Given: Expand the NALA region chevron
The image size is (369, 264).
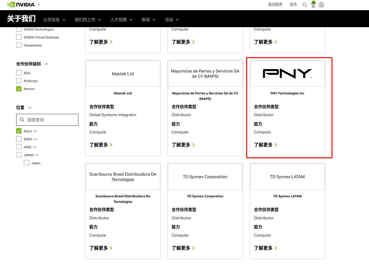Looking at the screenshot, I should pyautogui.click(x=35, y=131).
